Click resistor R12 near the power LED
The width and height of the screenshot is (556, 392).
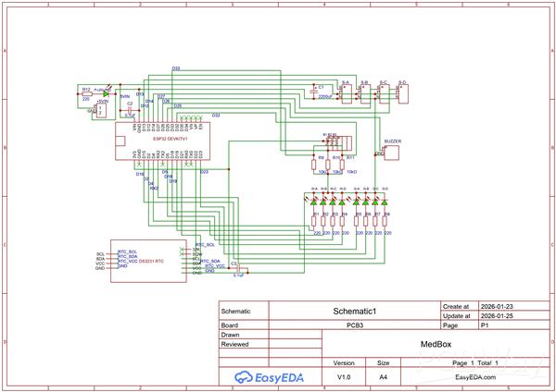coord(86,93)
